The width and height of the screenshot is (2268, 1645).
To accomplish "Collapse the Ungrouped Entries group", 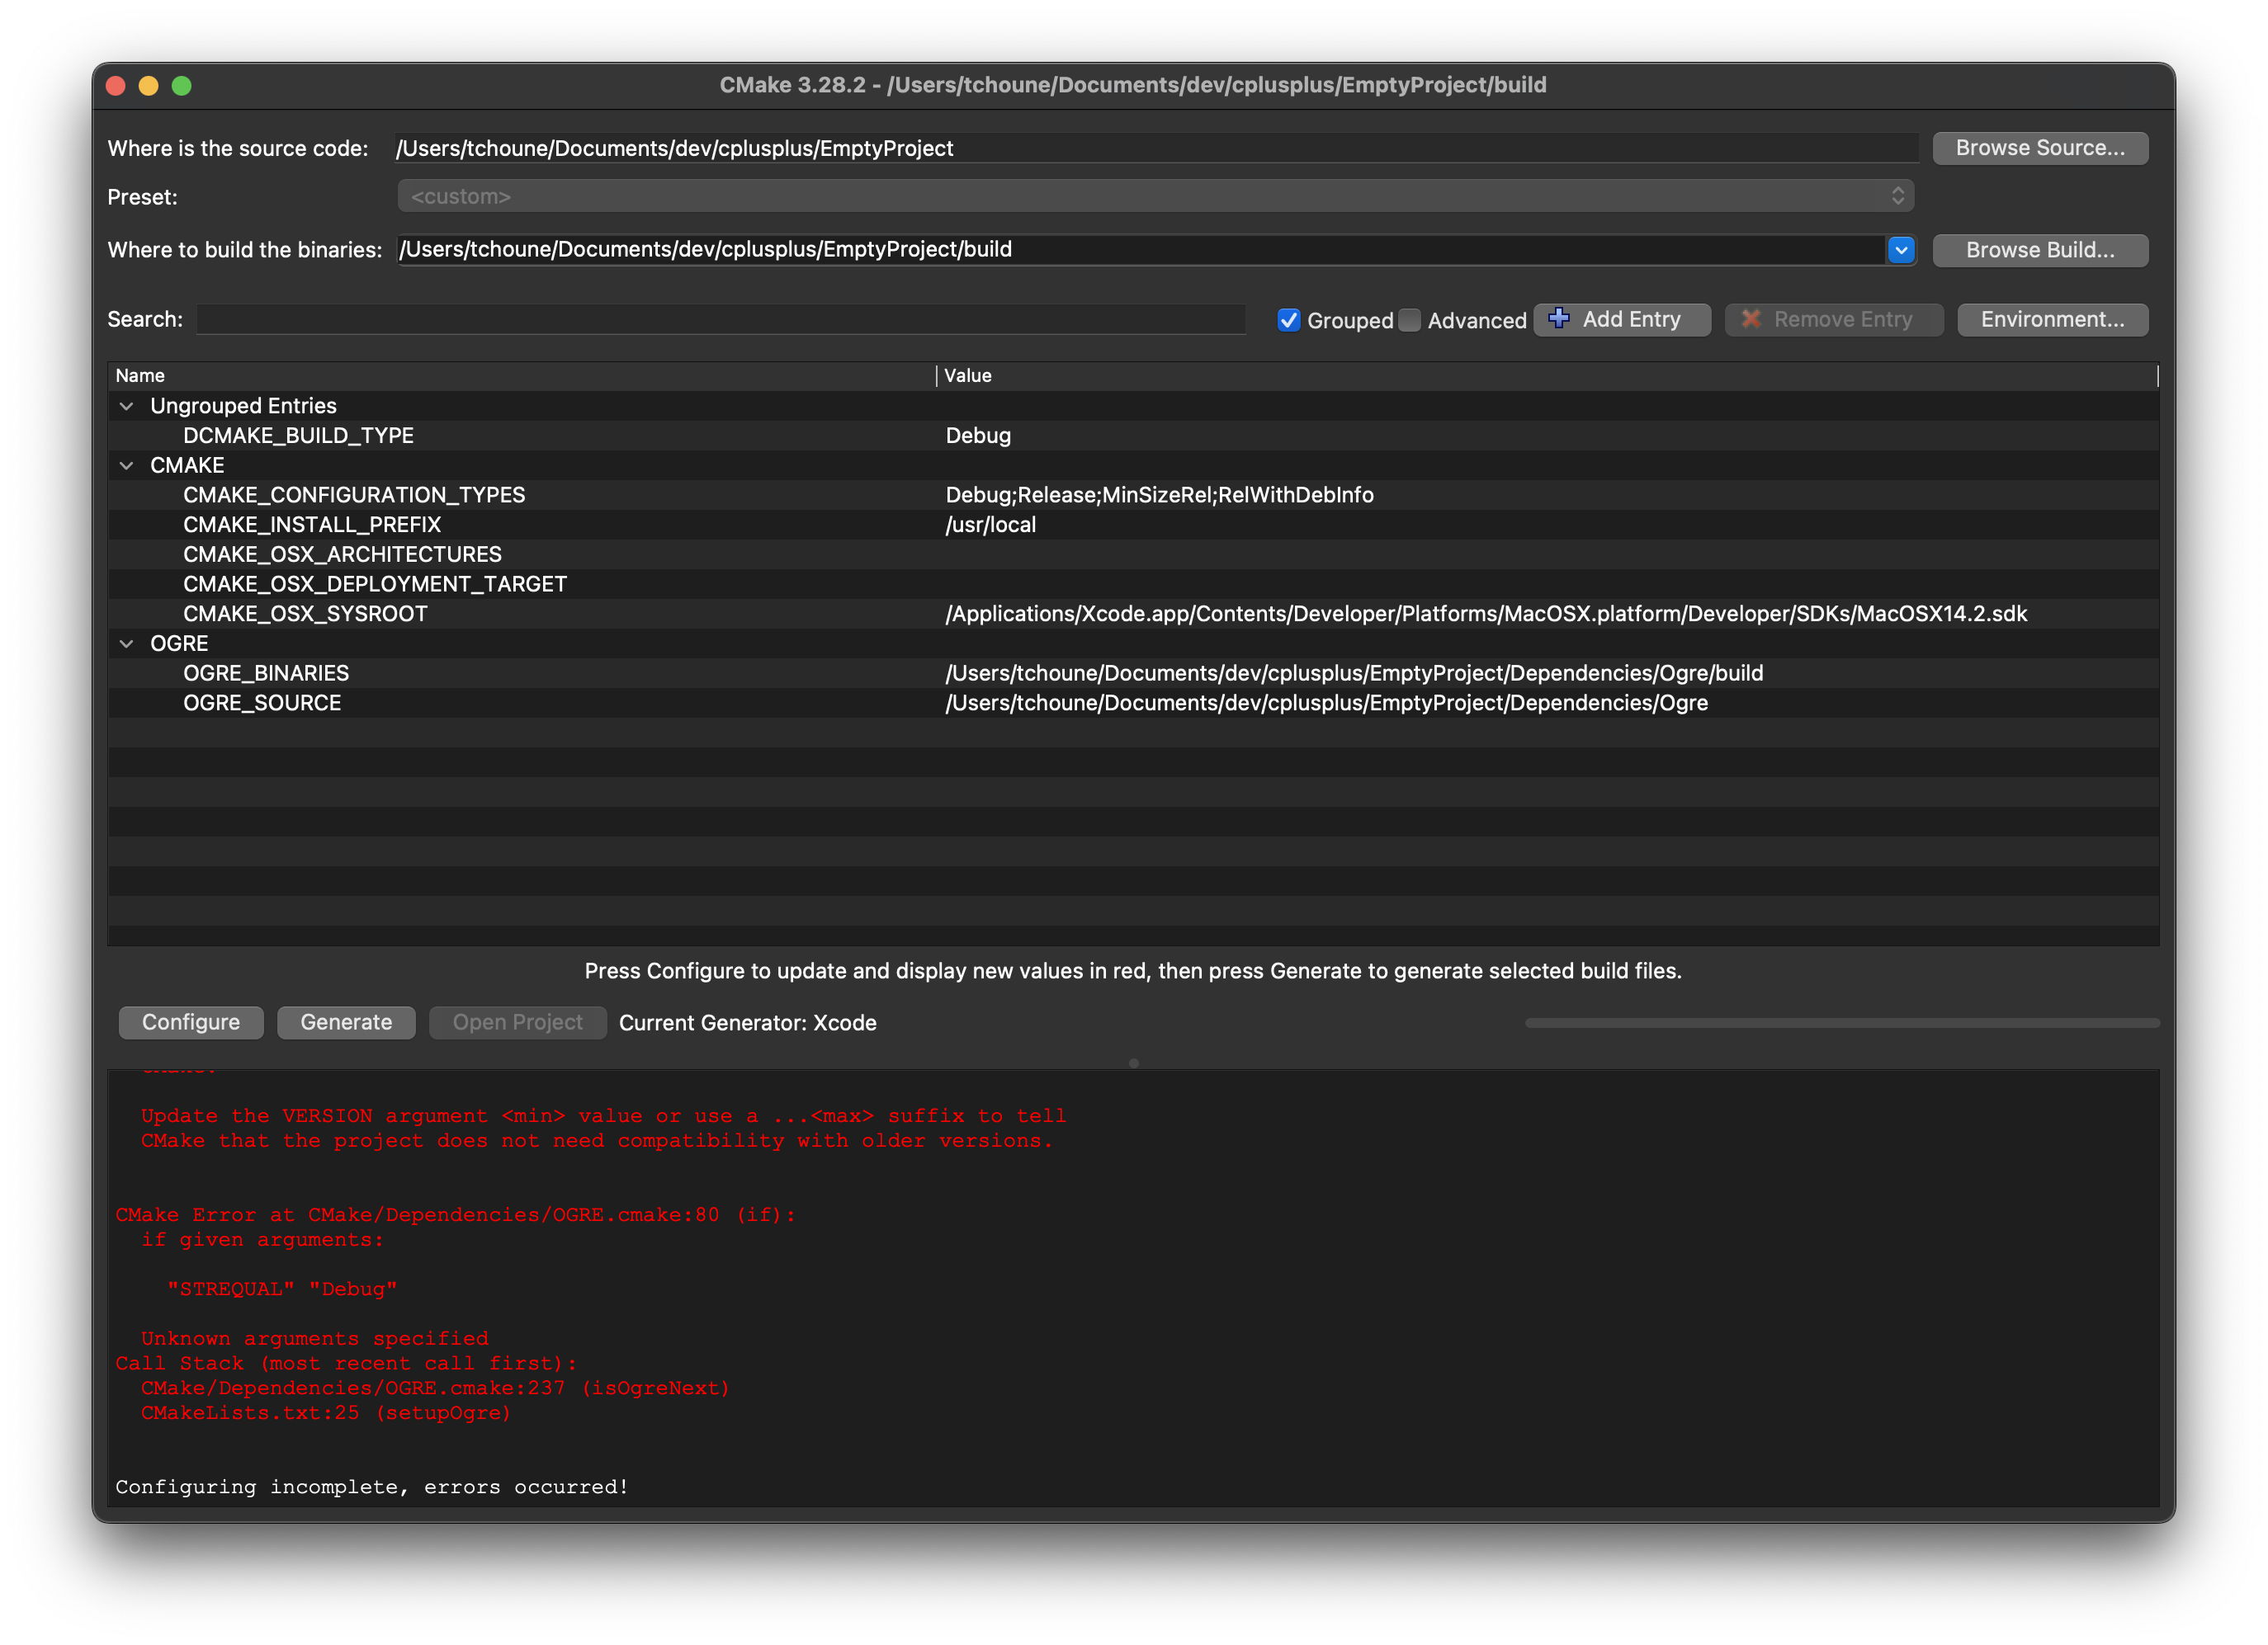I will (127, 406).
